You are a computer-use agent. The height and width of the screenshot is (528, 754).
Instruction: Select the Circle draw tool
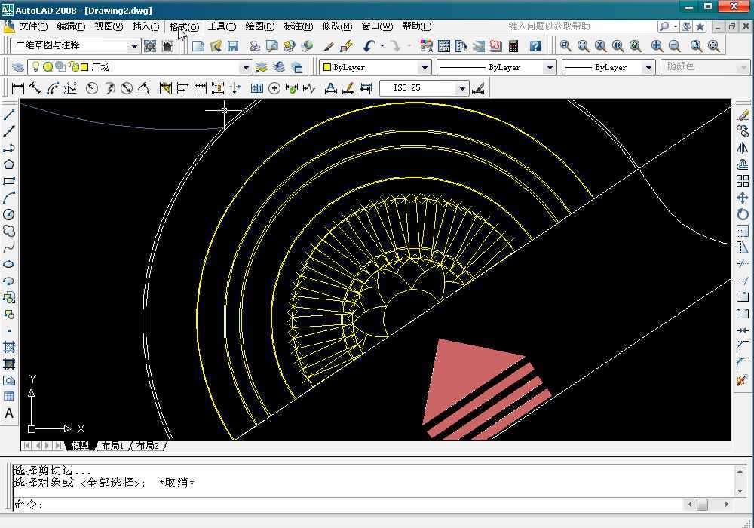coord(9,214)
